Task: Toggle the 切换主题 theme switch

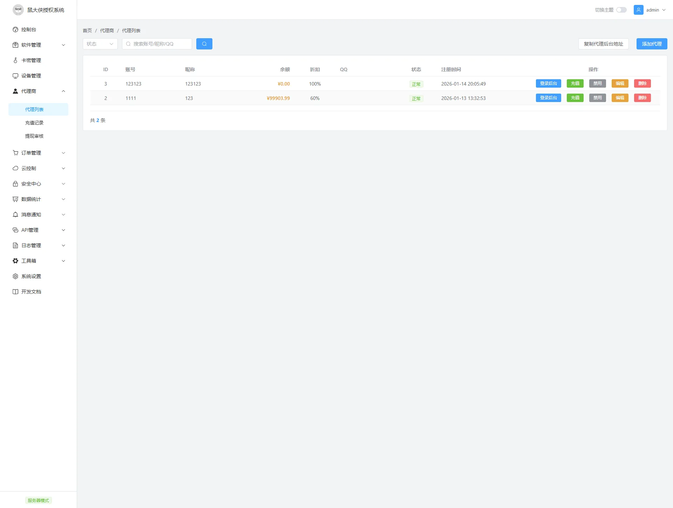Action: pyautogui.click(x=621, y=10)
